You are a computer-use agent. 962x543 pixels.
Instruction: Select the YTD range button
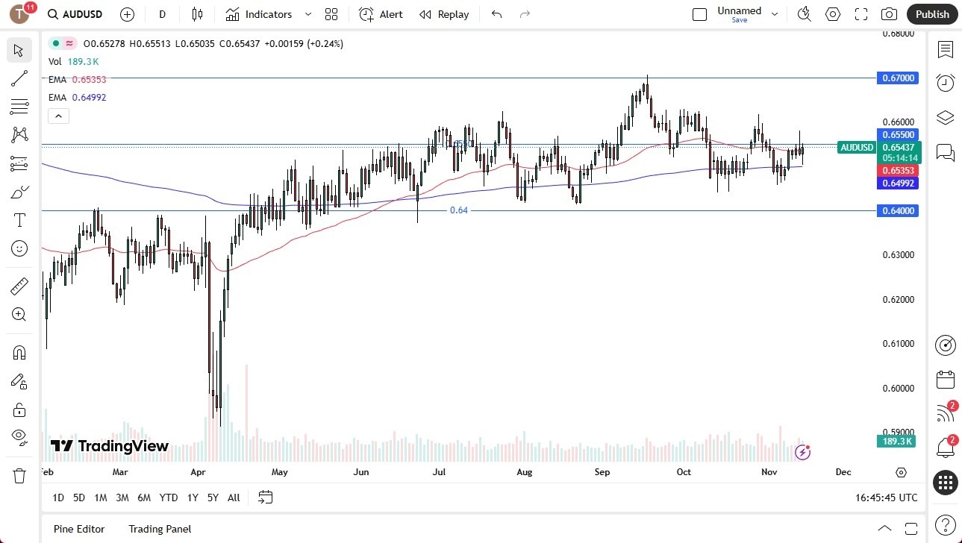click(168, 498)
